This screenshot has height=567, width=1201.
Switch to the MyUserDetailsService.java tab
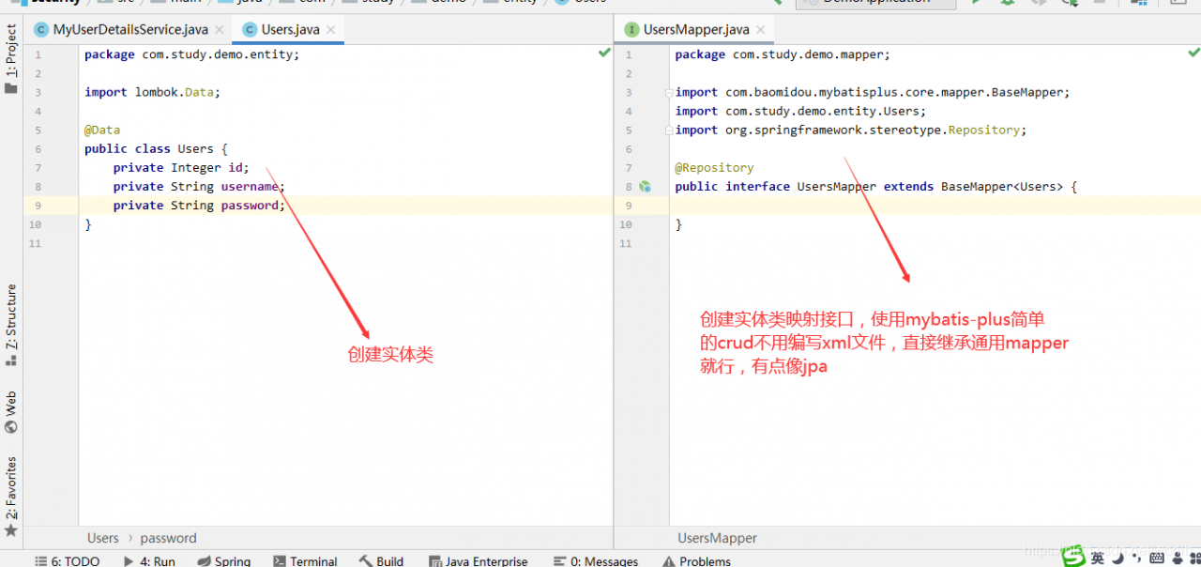[x=130, y=30]
